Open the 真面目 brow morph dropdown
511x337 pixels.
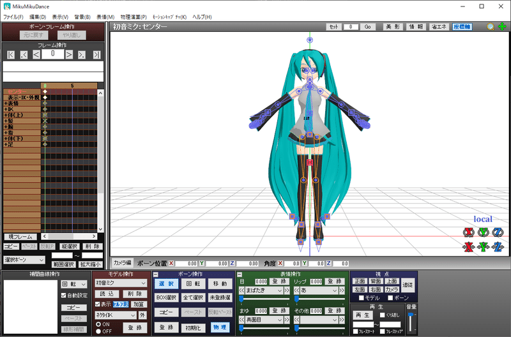(264, 320)
